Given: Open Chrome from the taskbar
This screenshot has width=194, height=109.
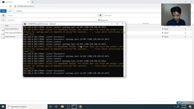Looking at the screenshot, I should point(80,107).
